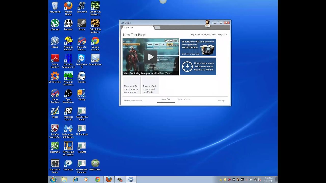Open the network icon in system tray
The image size is (326, 183).
coord(255,179)
